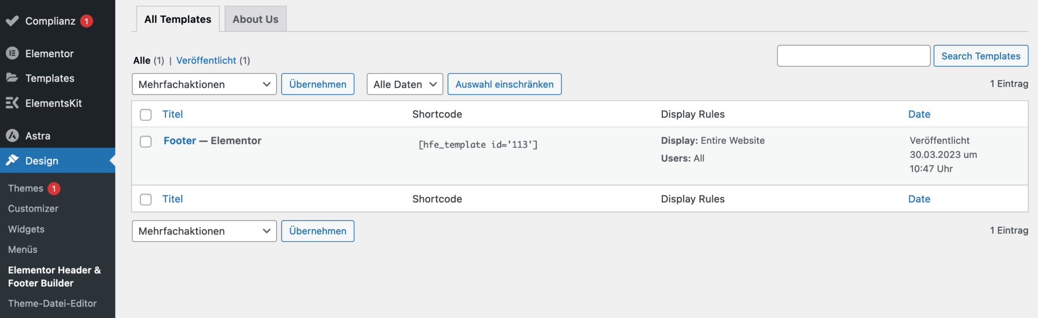Open the top Mehrfachaktionen dropdown
This screenshot has height=318, width=1038.
pos(204,84)
